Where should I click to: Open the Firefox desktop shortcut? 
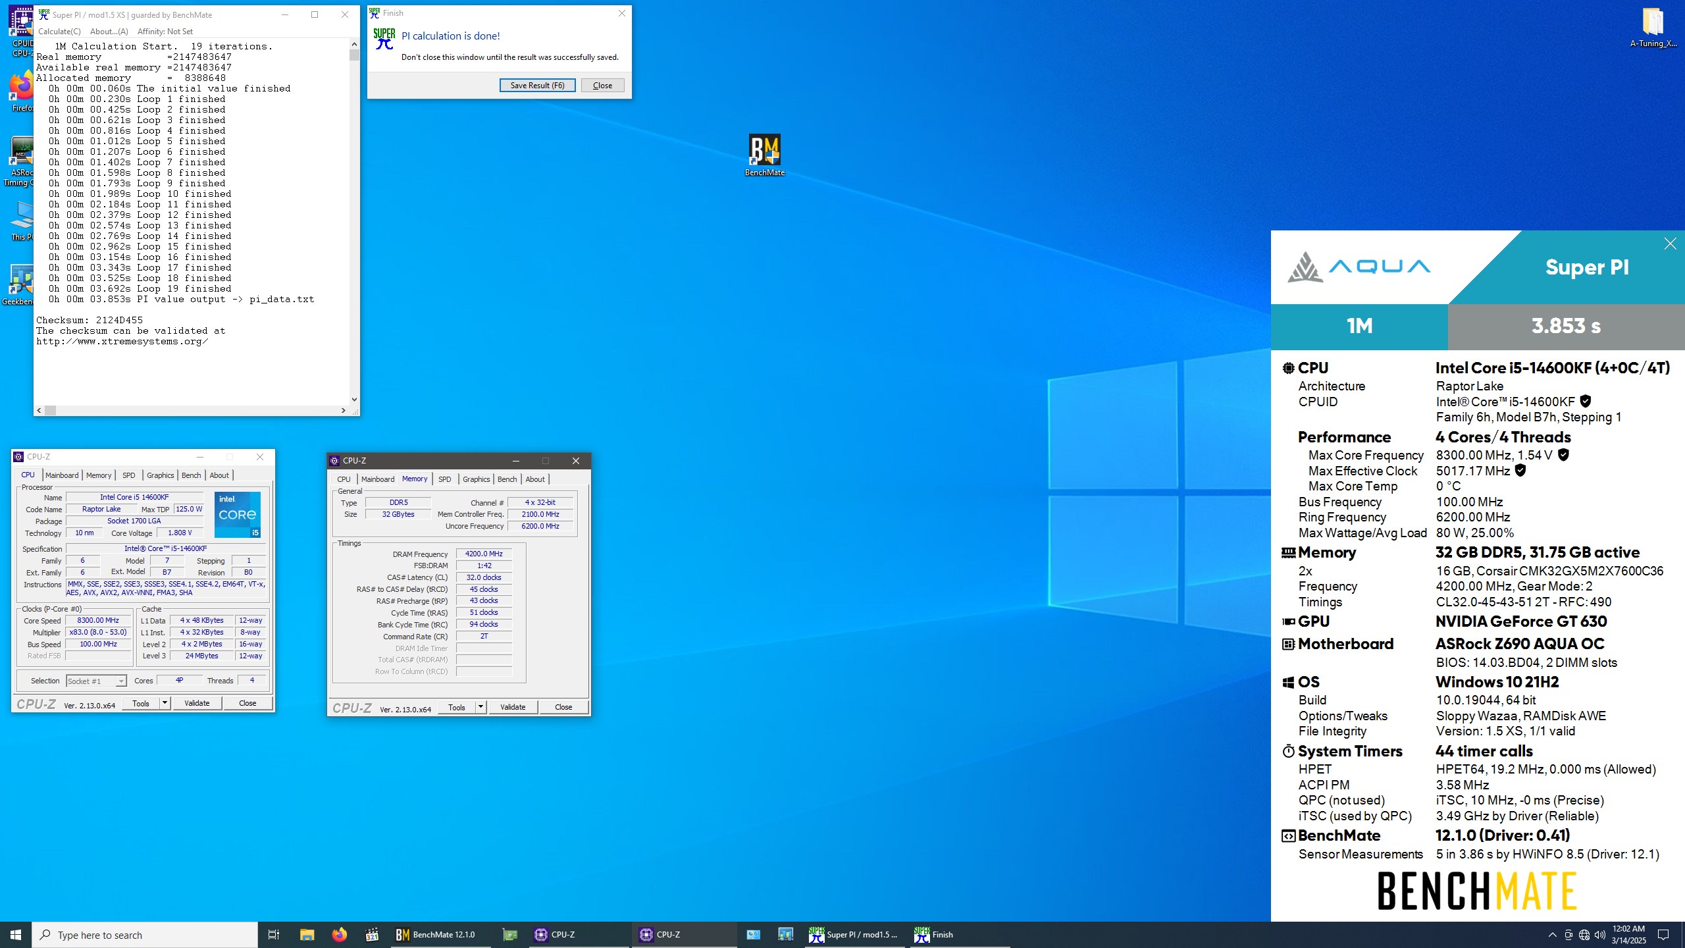[21, 92]
